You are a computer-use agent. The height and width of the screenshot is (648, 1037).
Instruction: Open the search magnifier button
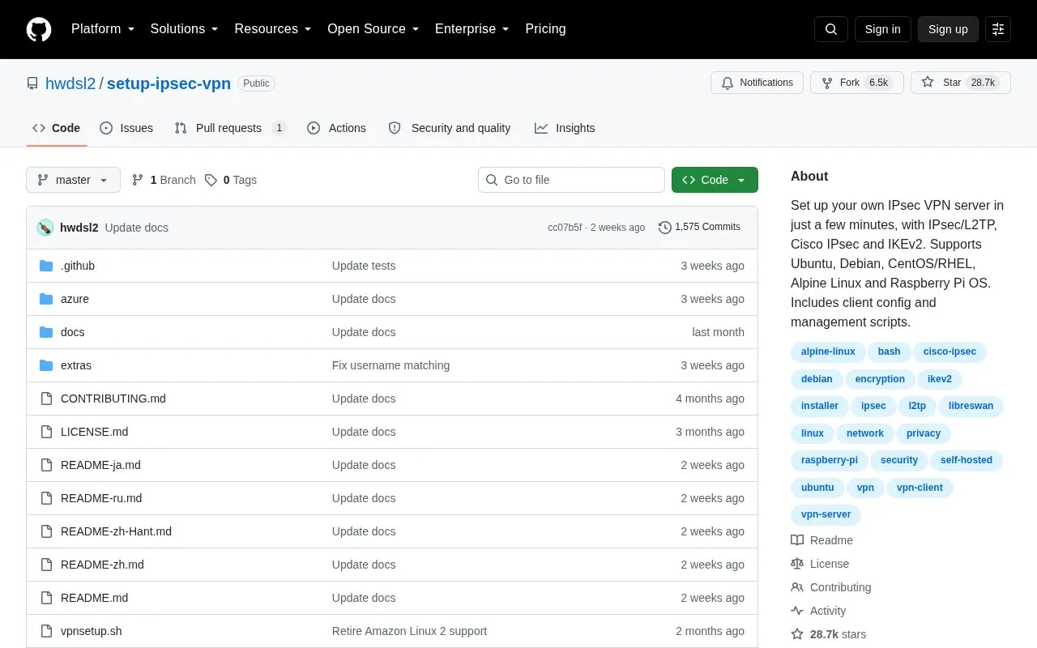(831, 29)
